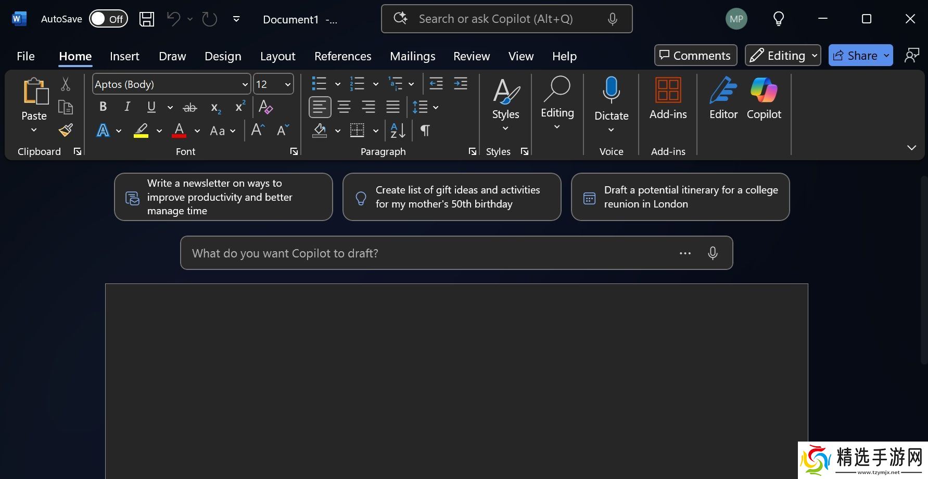Click the Comments button
This screenshot has width=928, height=479.
pos(695,56)
